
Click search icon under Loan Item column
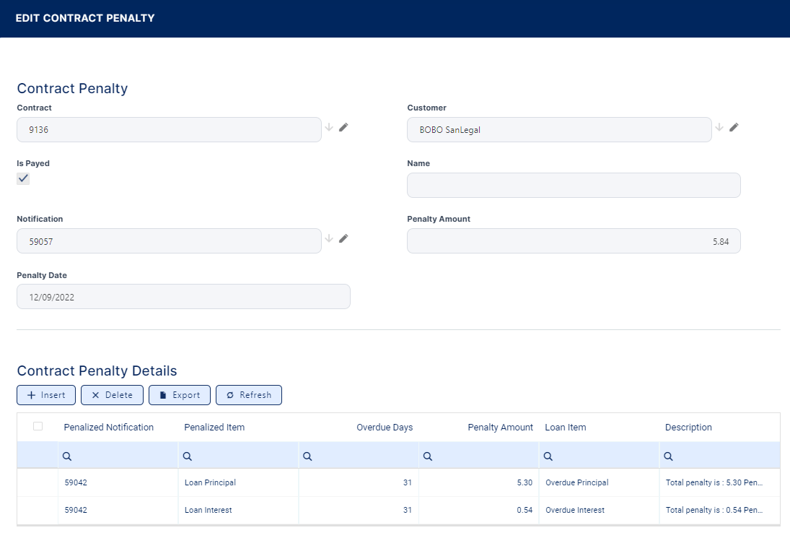tap(548, 456)
